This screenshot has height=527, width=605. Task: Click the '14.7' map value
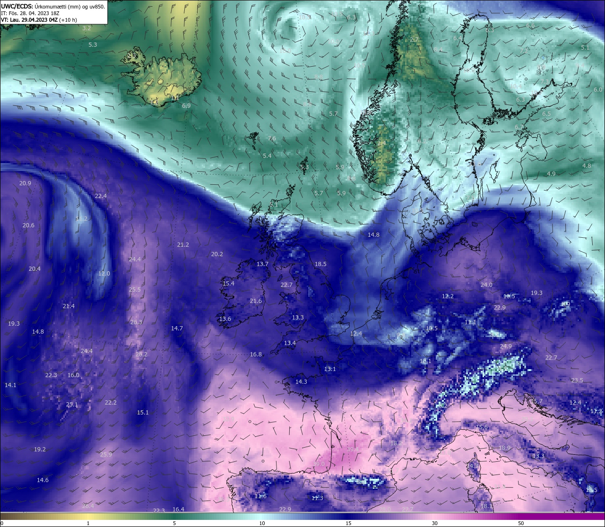pyautogui.click(x=177, y=328)
